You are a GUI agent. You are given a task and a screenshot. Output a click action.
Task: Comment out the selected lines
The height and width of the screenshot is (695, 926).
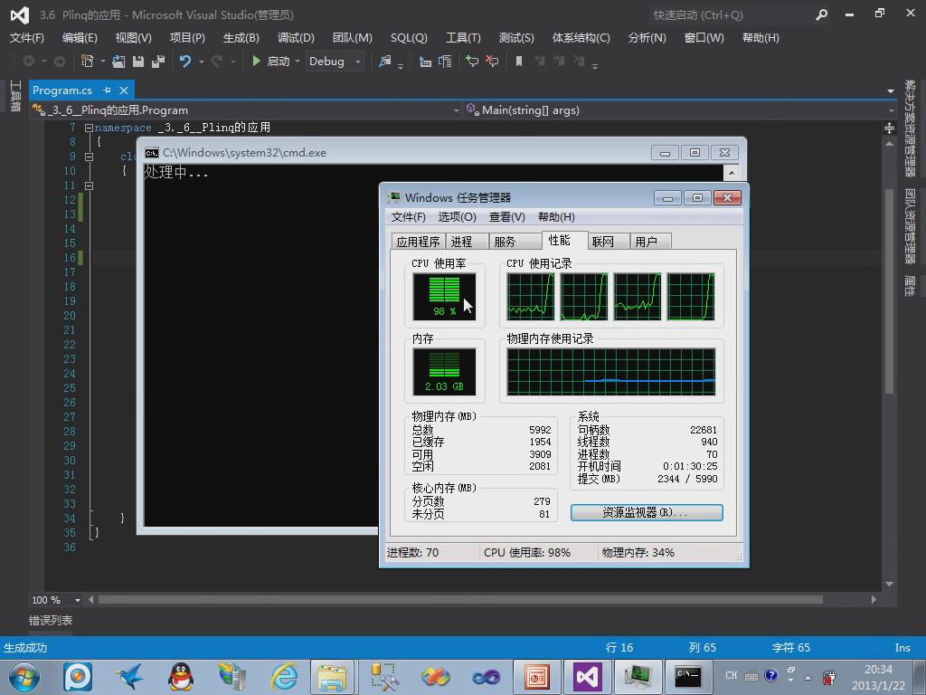tap(472, 61)
